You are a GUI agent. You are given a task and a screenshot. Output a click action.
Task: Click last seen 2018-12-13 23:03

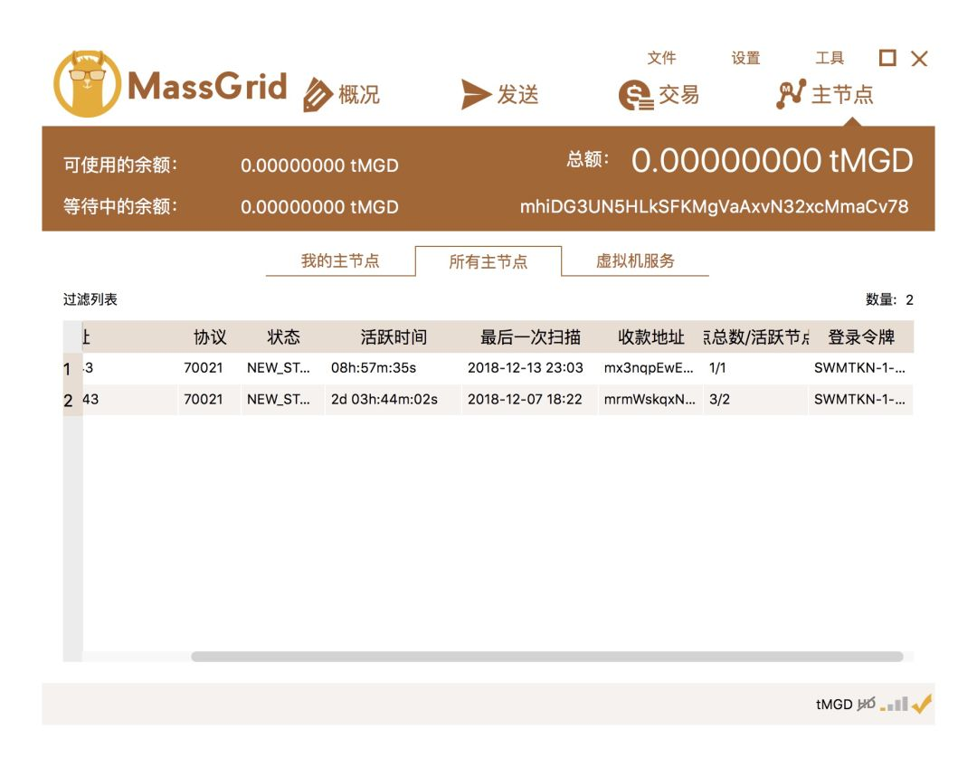click(x=526, y=367)
